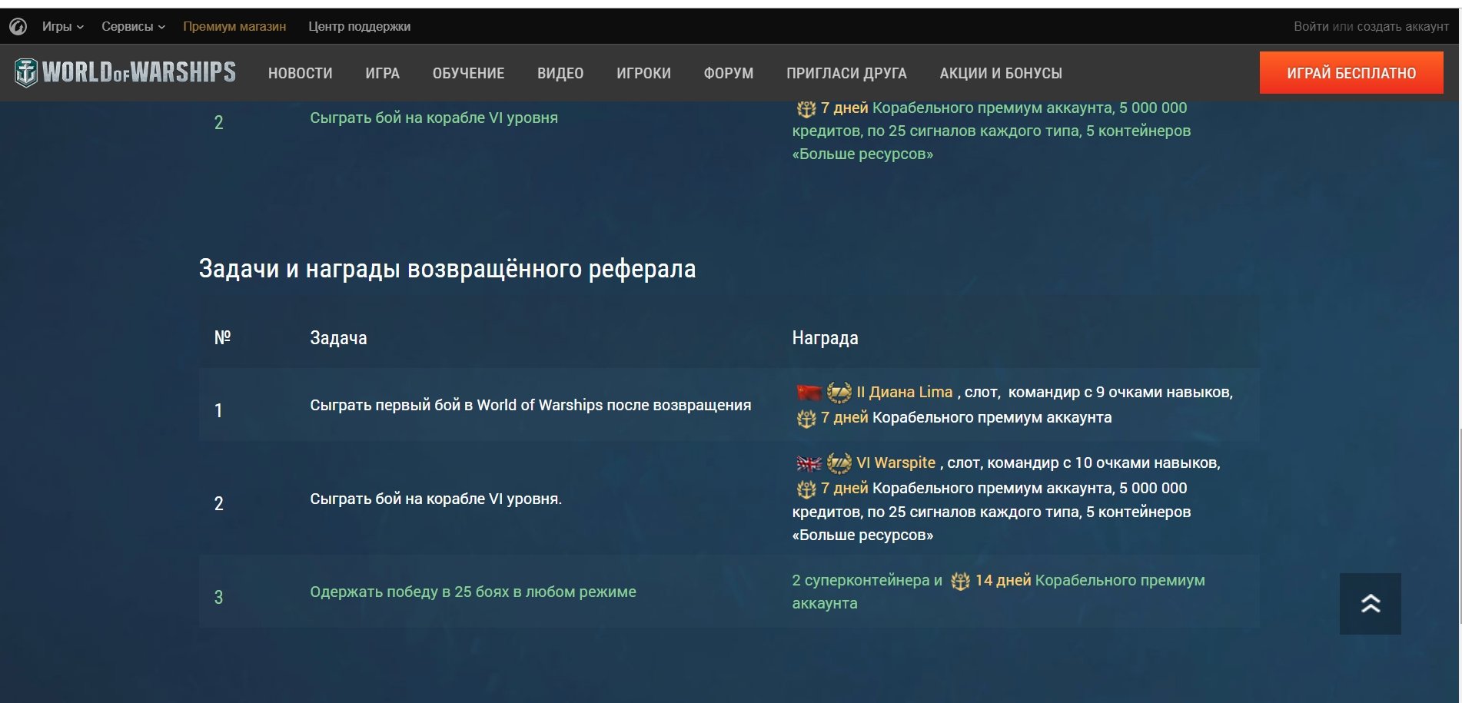Open the ИГРА menu
This screenshot has width=1462, height=703.
pos(382,73)
